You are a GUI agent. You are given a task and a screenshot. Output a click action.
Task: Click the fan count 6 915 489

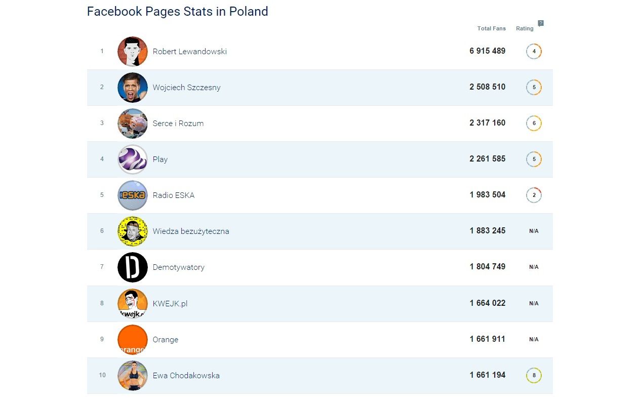[487, 51]
